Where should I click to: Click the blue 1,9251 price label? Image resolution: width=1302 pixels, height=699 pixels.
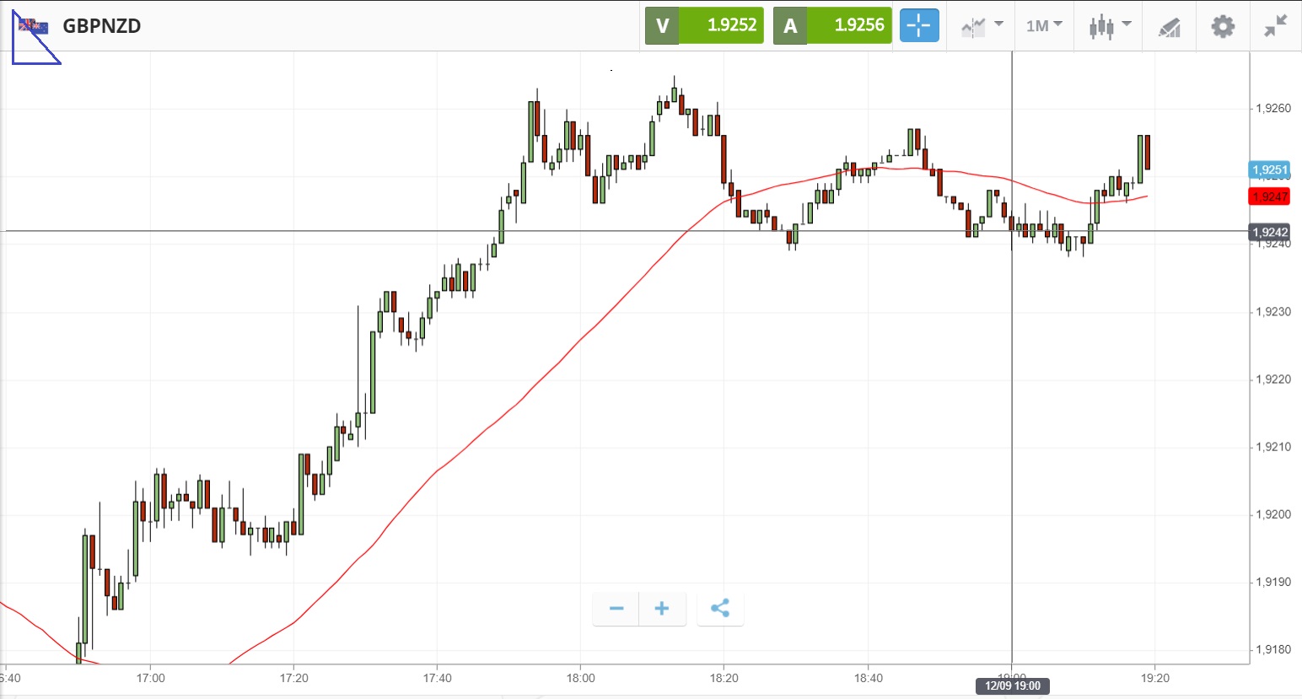pos(1269,169)
